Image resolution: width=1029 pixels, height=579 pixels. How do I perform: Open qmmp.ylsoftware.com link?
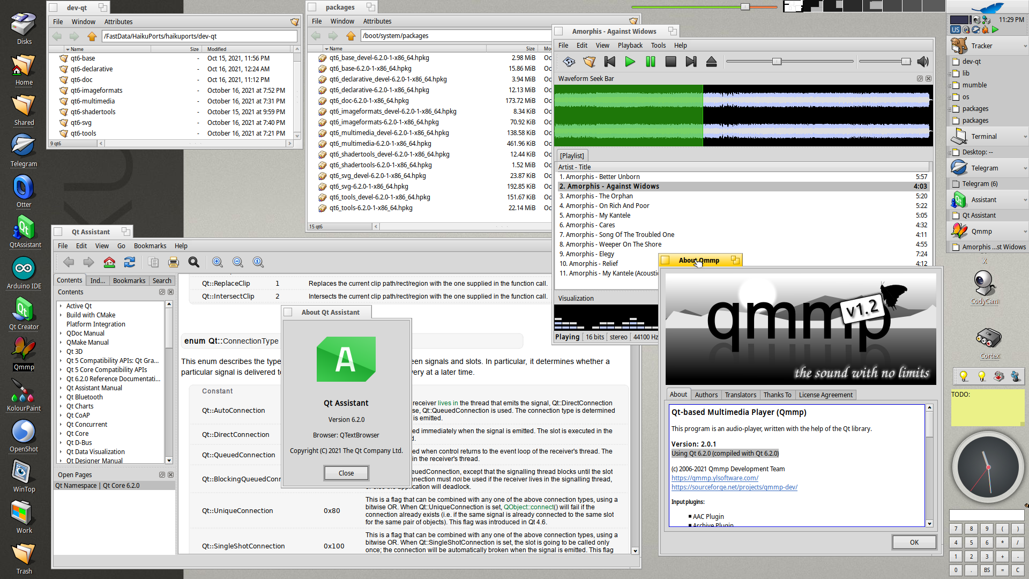coord(714,478)
